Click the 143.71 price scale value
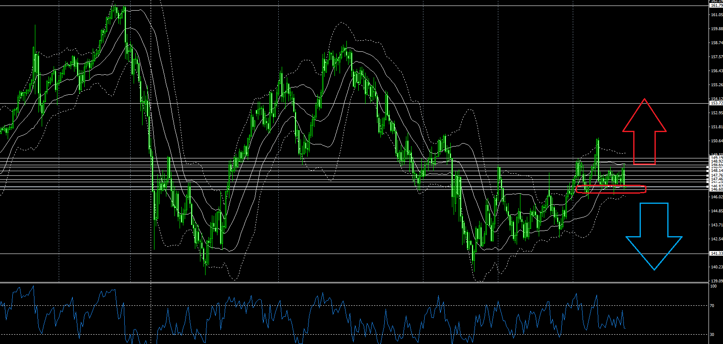The image size is (723, 344). pos(717,225)
